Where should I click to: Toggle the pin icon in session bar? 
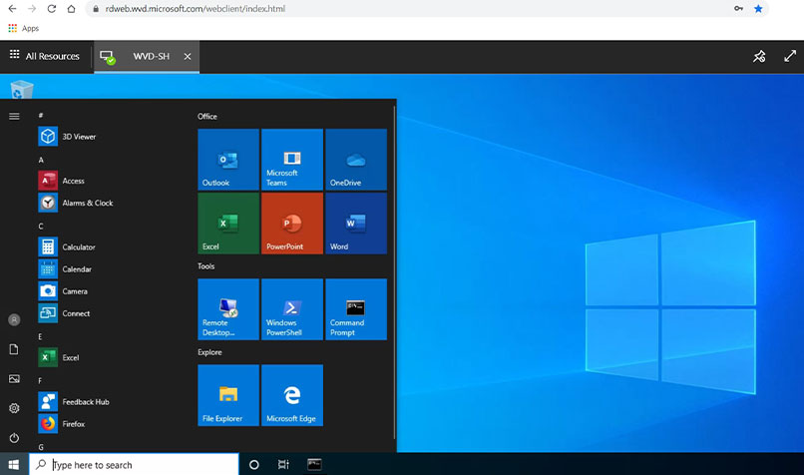(759, 57)
